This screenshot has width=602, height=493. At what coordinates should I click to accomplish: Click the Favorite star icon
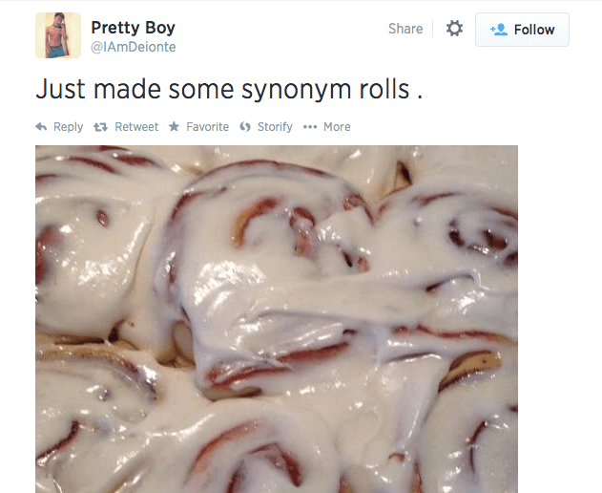[174, 127]
